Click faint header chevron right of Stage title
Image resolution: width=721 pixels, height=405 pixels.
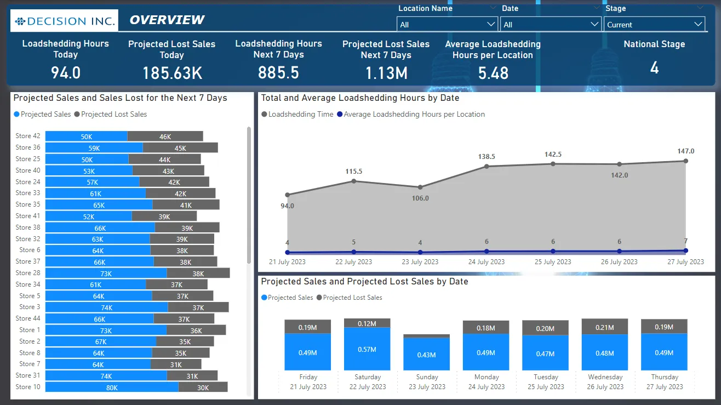coord(700,8)
